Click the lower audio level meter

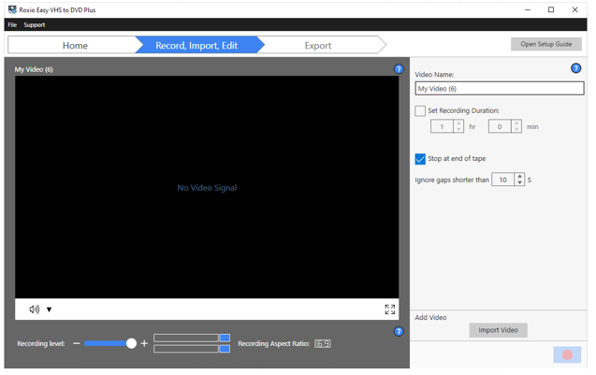[192, 349]
